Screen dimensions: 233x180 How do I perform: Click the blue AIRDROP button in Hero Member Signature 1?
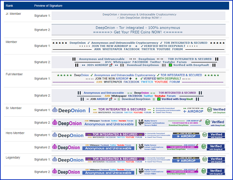[x=186, y=136]
